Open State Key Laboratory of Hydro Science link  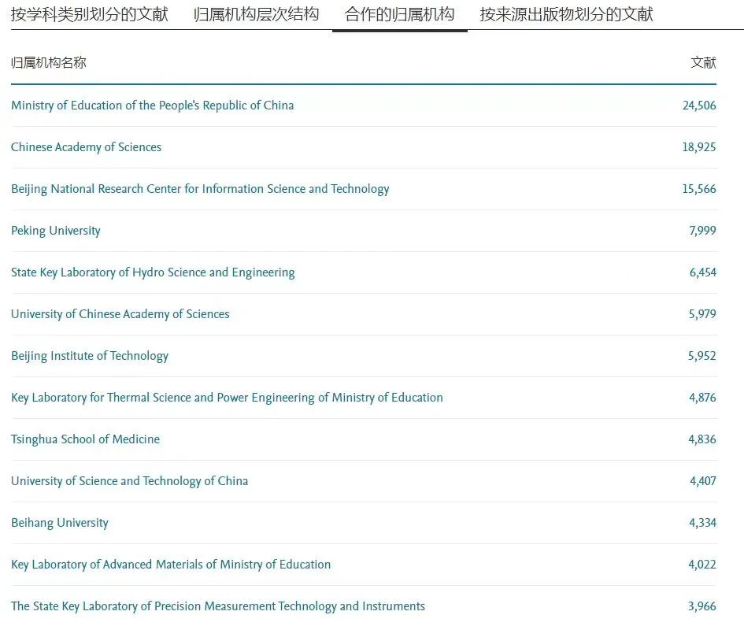click(153, 272)
